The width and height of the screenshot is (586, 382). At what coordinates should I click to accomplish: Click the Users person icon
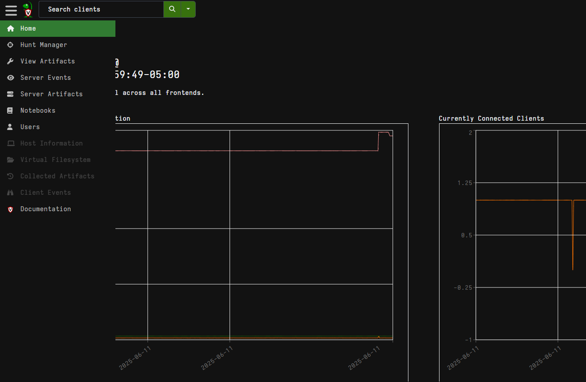(x=11, y=127)
